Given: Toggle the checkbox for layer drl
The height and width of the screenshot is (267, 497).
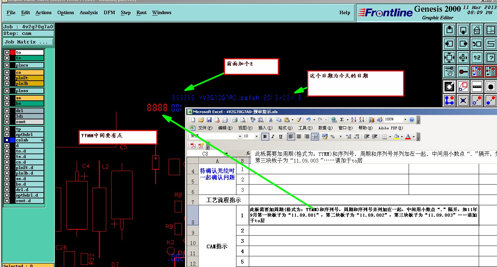Looking at the screenshot, I should tap(7, 111).
